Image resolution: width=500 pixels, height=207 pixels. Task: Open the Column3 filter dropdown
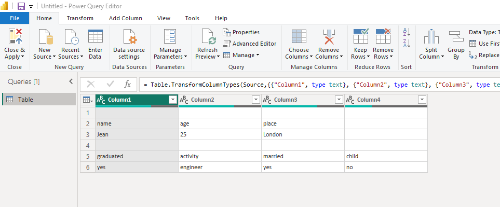(x=339, y=100)
